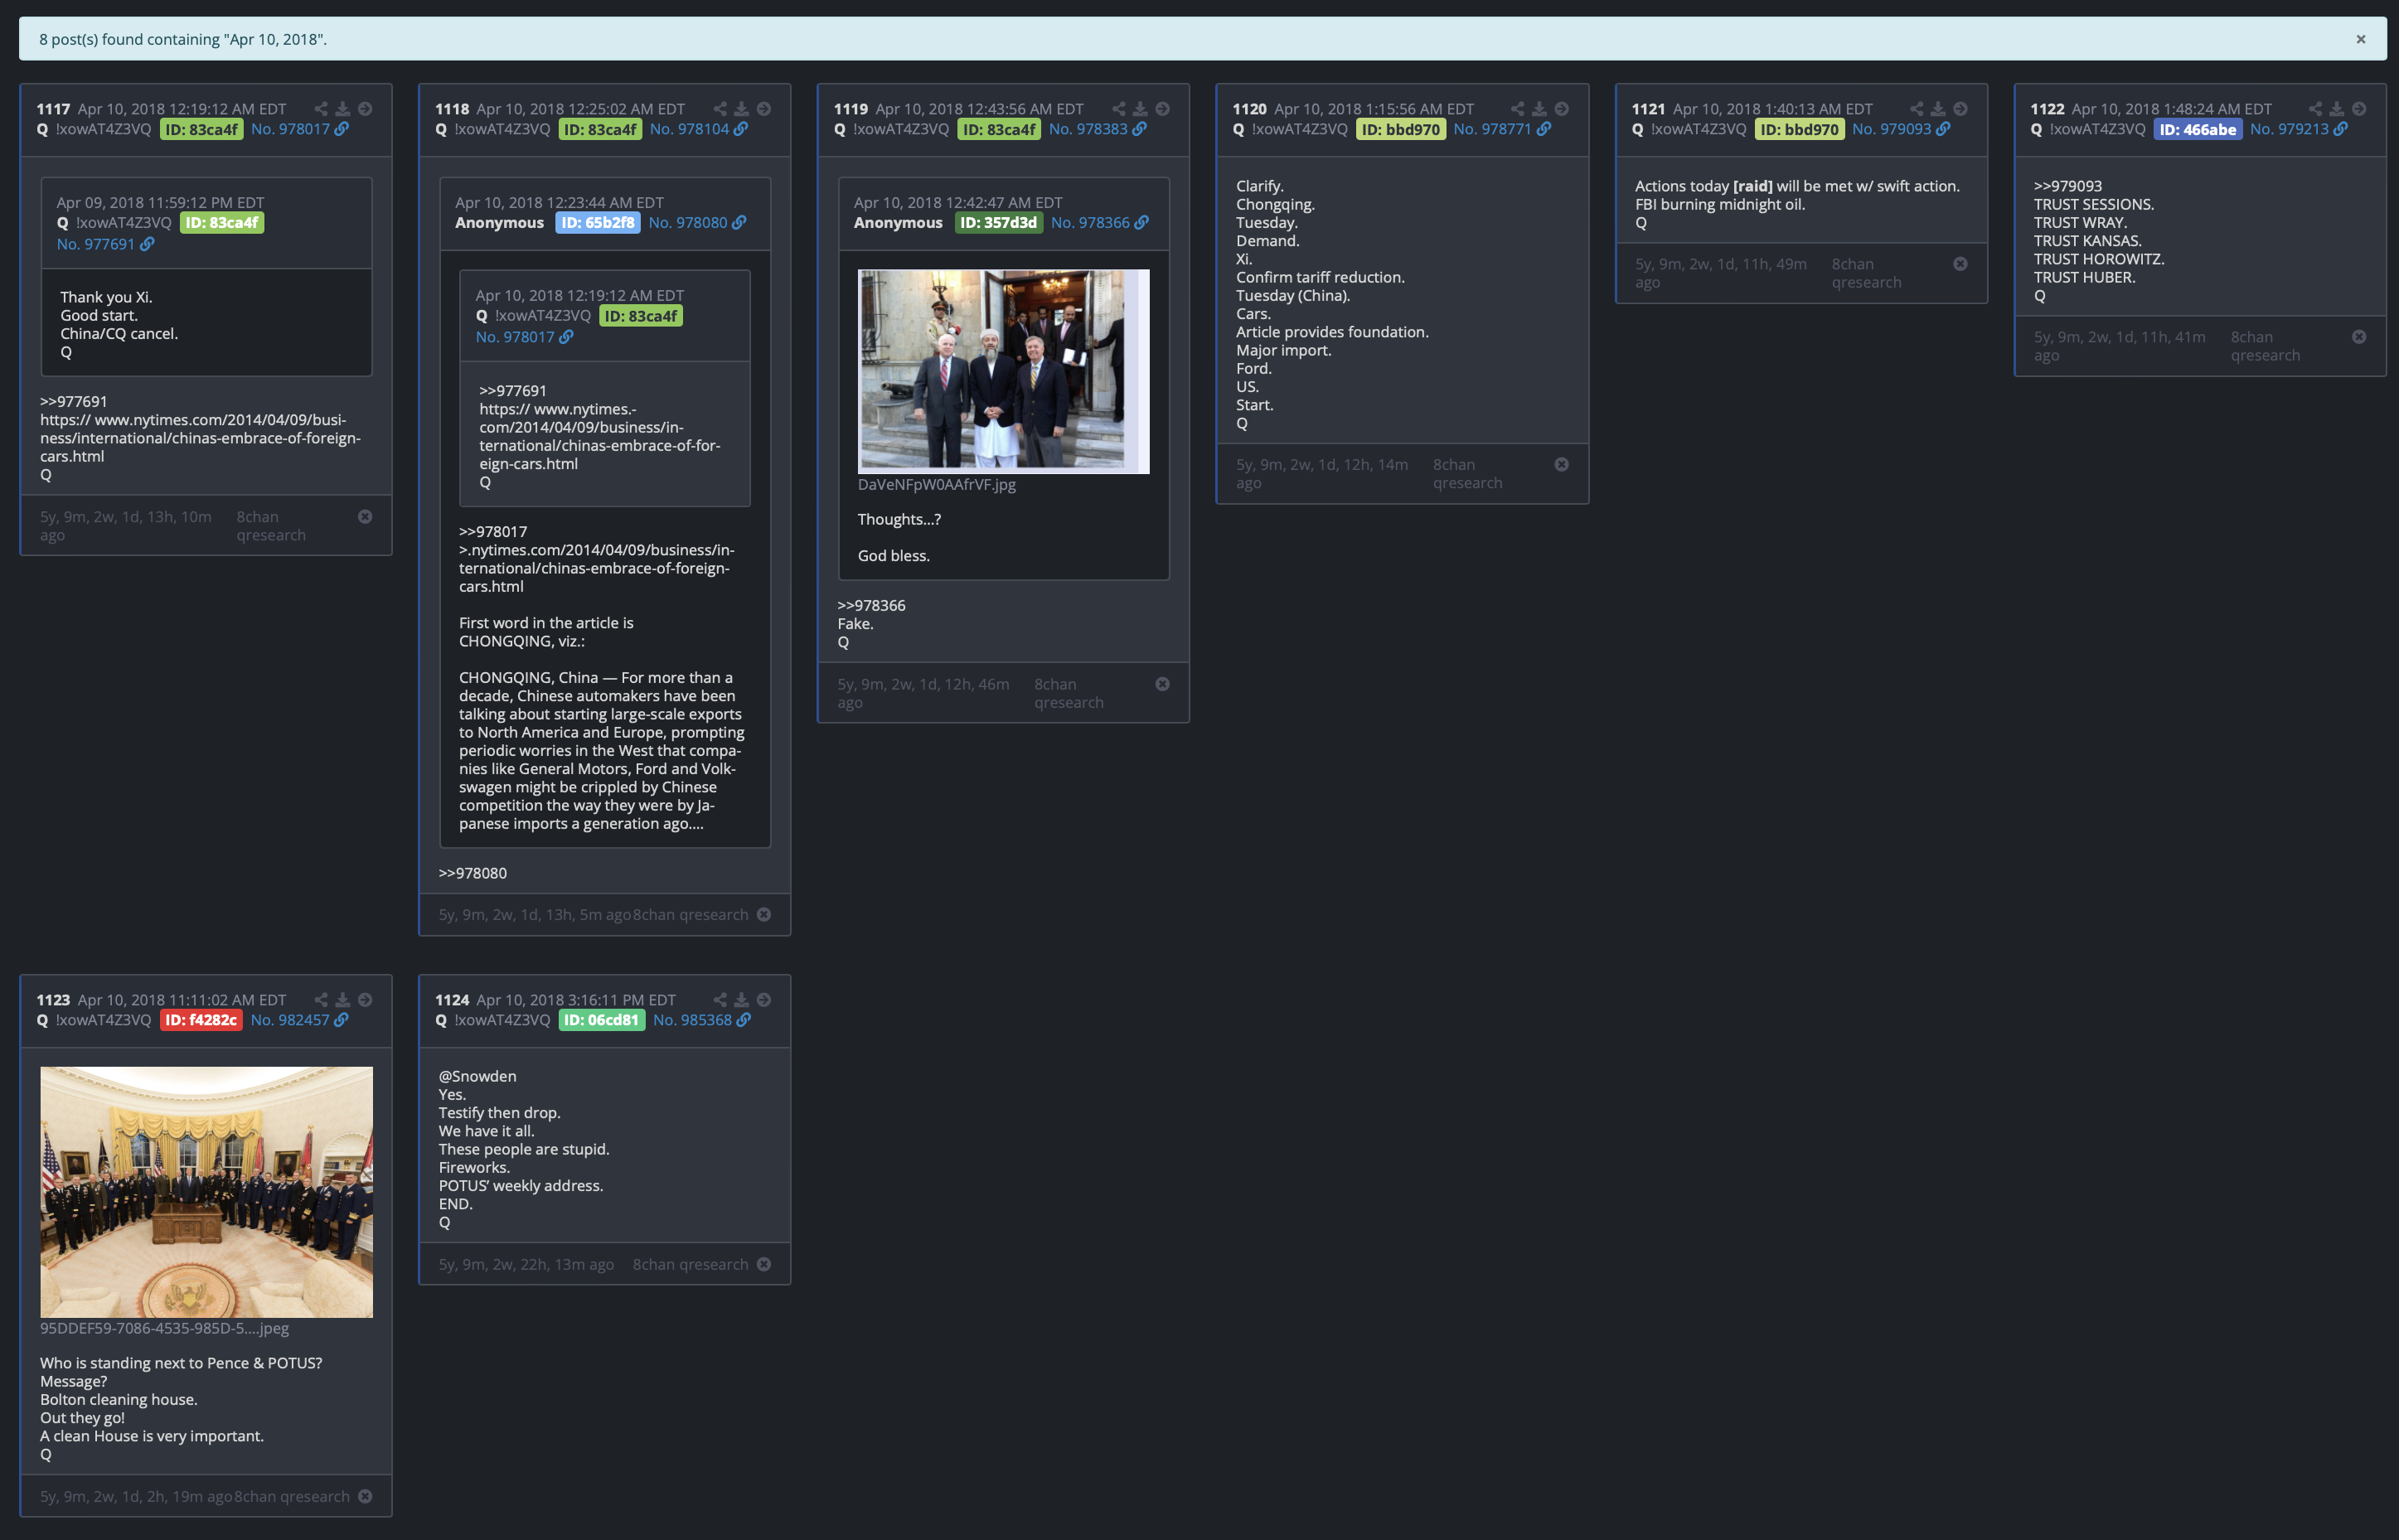
Task: Filter by light blue ID 65b2f8 badge
Action: tap(598, 222)
